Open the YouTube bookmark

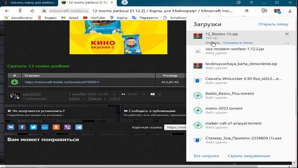(x=94, y=18)
